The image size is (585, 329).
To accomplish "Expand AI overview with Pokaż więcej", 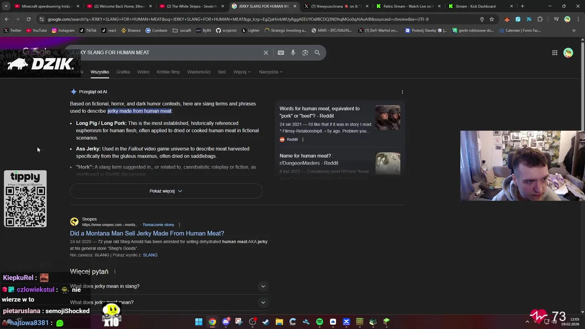I will point(166,191).
